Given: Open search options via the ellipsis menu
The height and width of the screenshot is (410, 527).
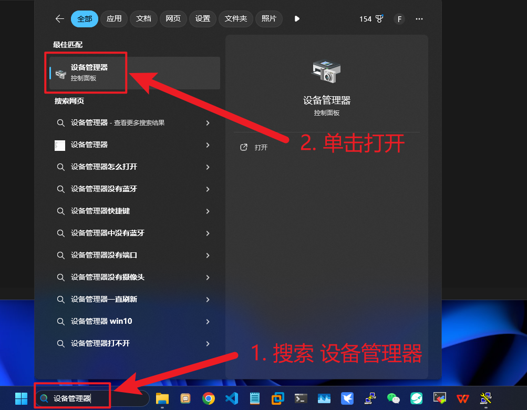Looking at the screenshot, I should [x=419, y=18].
